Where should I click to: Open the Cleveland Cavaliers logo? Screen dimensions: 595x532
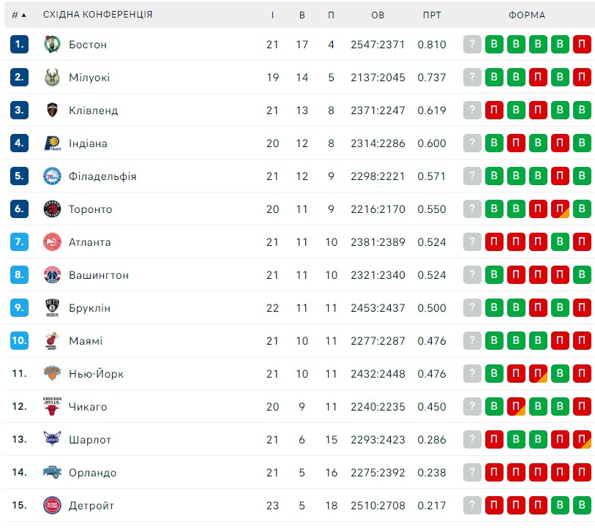coord(52,110)
